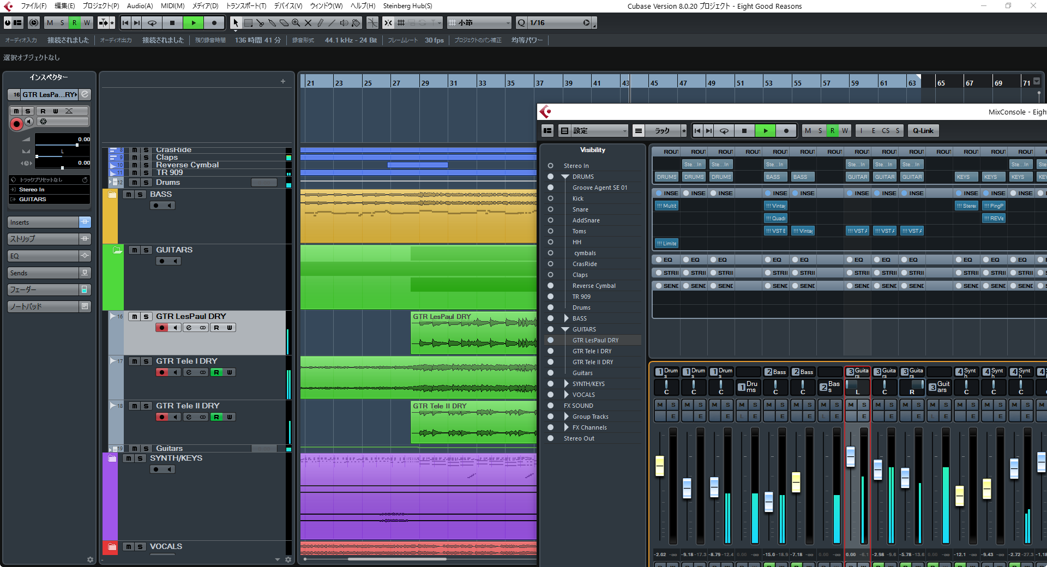Open Constrain Delay Compensation icon in toolbar
The image size is (1047, 567).
pyautogui.click(x=34, y=23)
